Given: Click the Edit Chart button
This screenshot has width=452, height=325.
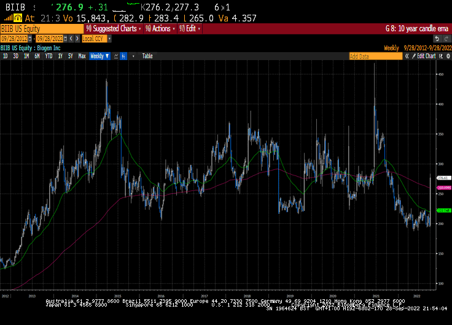Looking at the screenshot, I should click(424, 56).
